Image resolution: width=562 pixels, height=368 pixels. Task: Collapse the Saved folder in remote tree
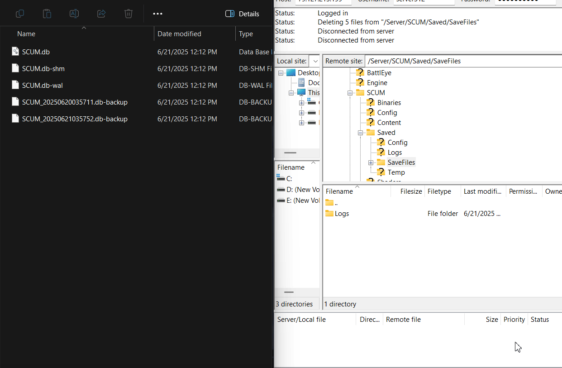click(360, 133)
